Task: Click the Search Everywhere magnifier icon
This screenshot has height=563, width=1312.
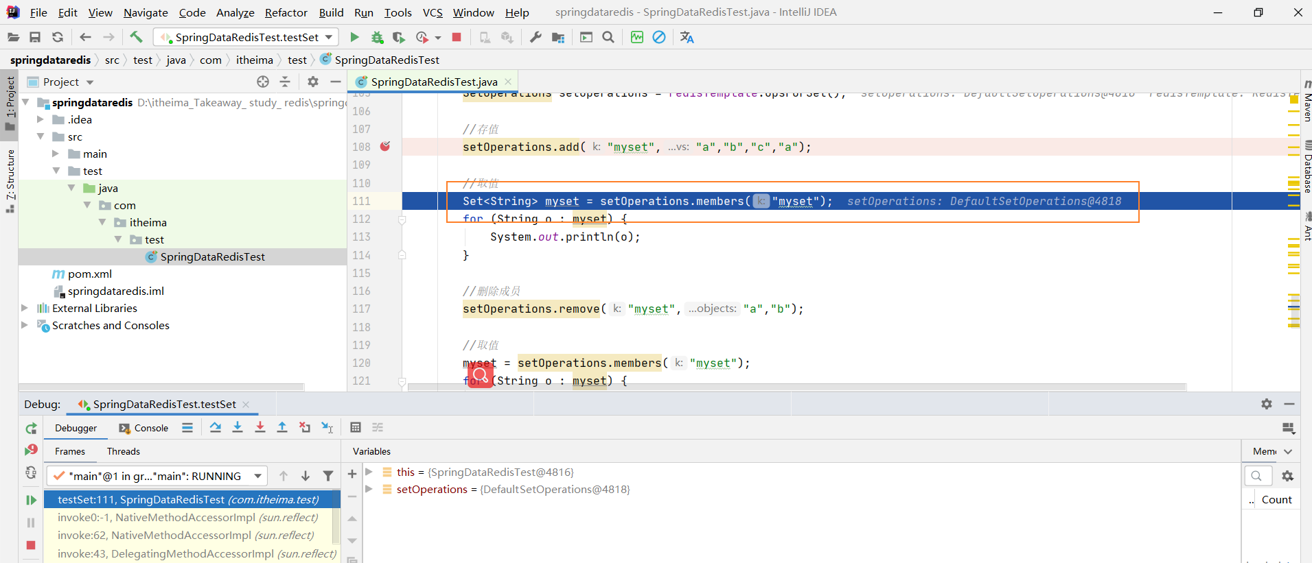Action: pyautogui.click(x=608, y=37)
